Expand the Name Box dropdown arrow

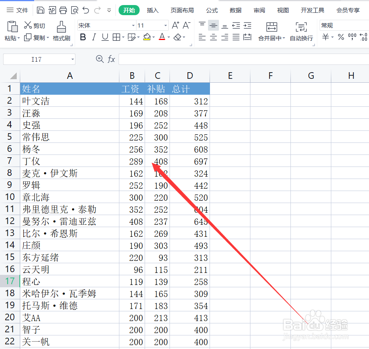coord(73,59)
